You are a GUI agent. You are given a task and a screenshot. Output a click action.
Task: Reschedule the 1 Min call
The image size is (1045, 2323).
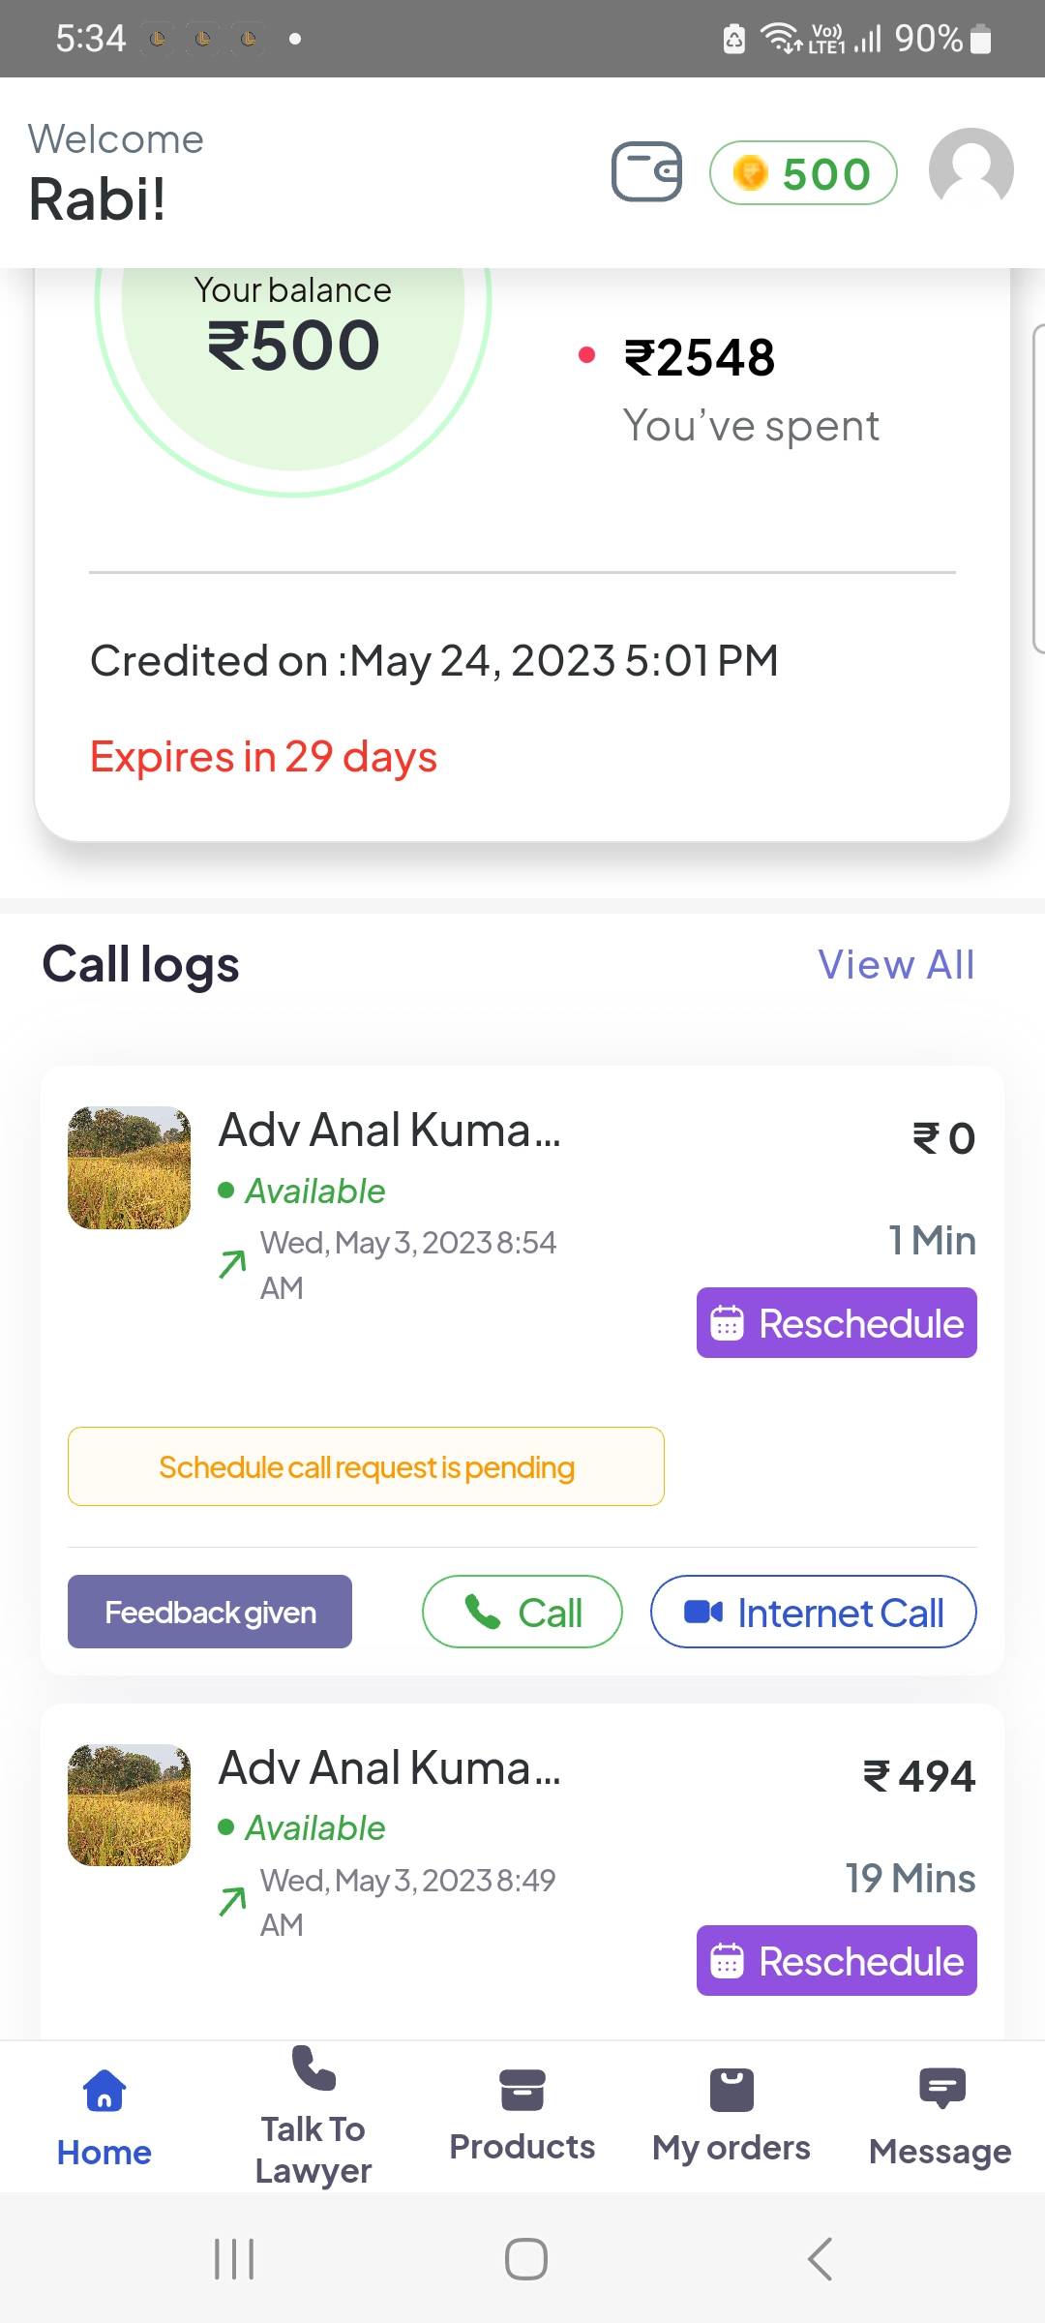click(x=837, y=1323)
